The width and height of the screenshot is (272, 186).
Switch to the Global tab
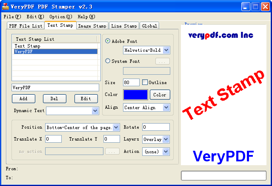coord(149,26)
